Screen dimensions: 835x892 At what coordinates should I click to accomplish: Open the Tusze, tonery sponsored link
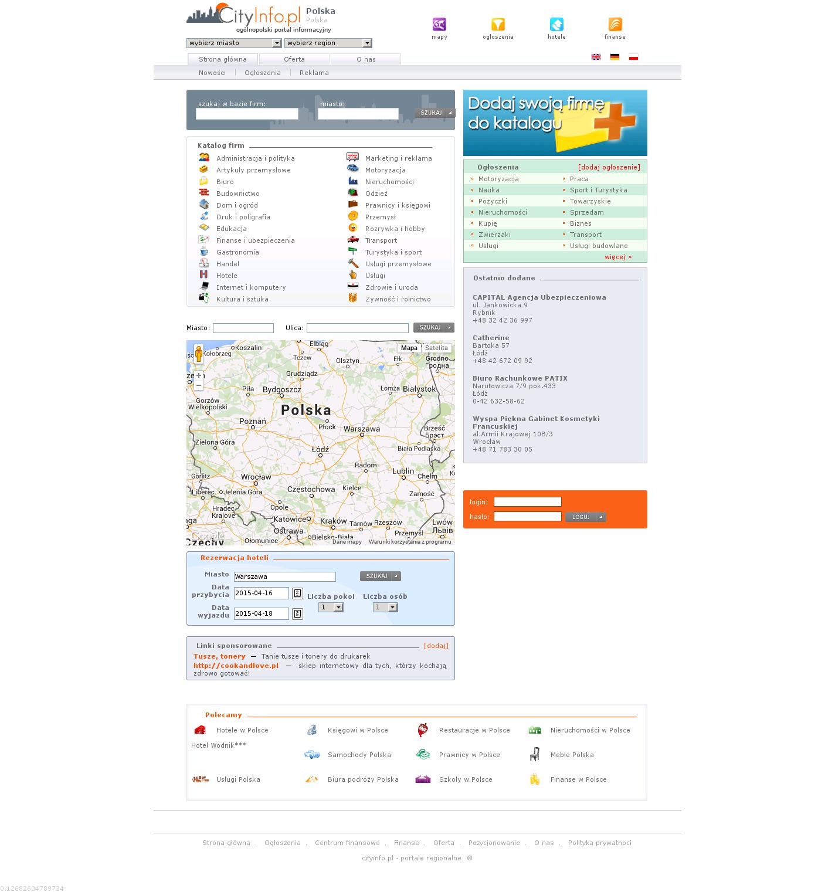219,656
